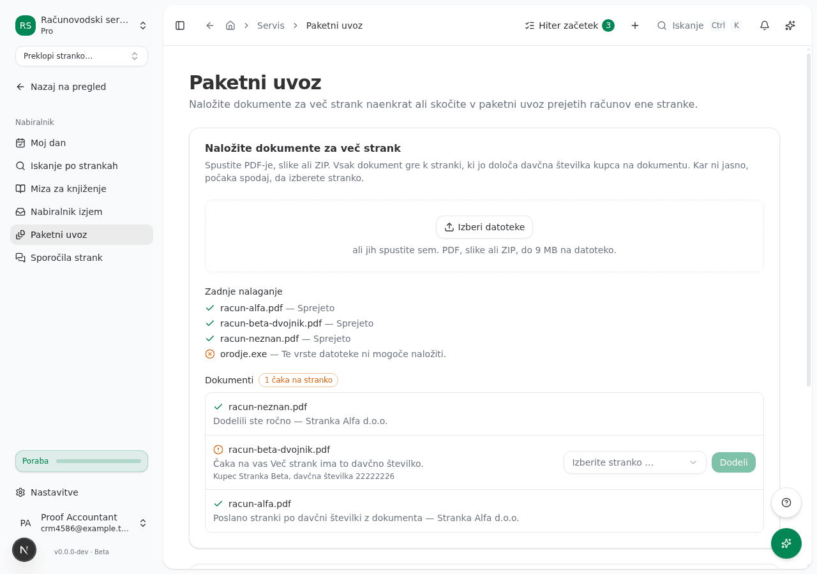Viewport: 817px width, 574px height.
Task: Open Moj dan from sidebar
Action: pyautogui.click(x=82, y=143)
